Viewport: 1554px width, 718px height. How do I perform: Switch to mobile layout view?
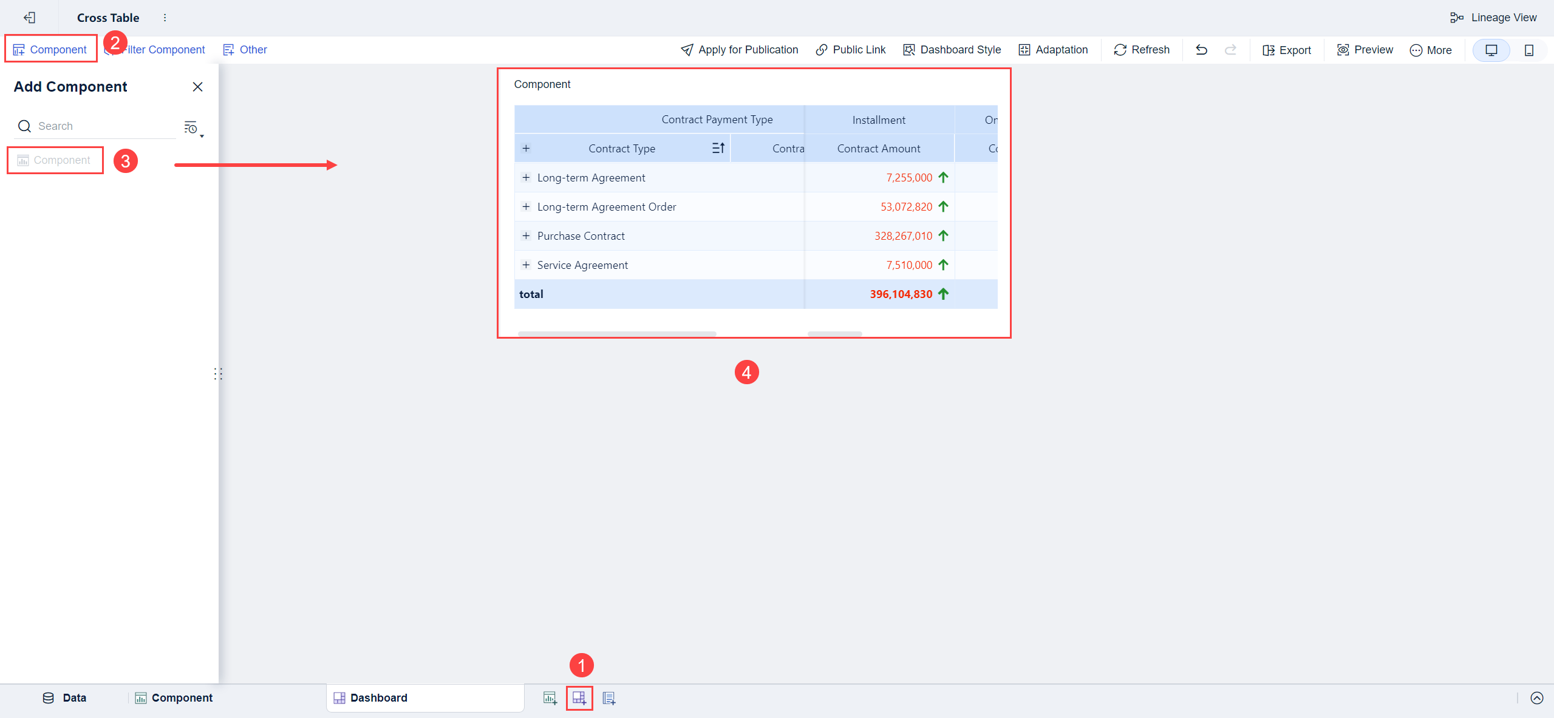click(x=1528, y=50)
